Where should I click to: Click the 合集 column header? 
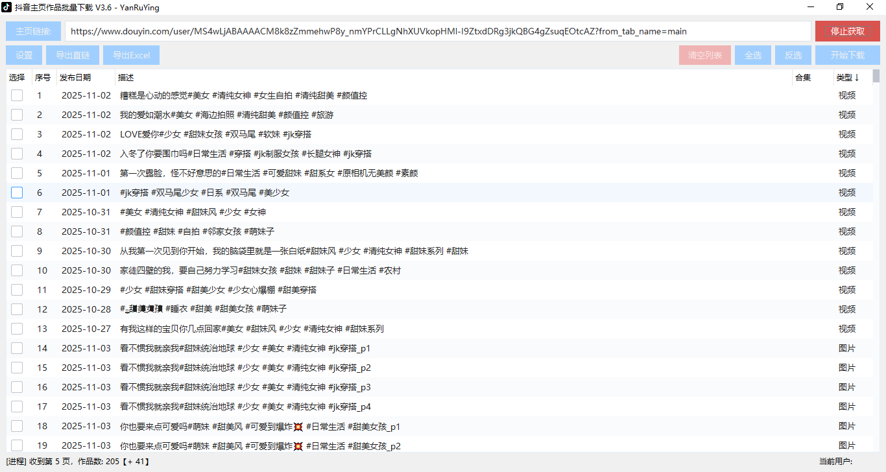point(802,77)
